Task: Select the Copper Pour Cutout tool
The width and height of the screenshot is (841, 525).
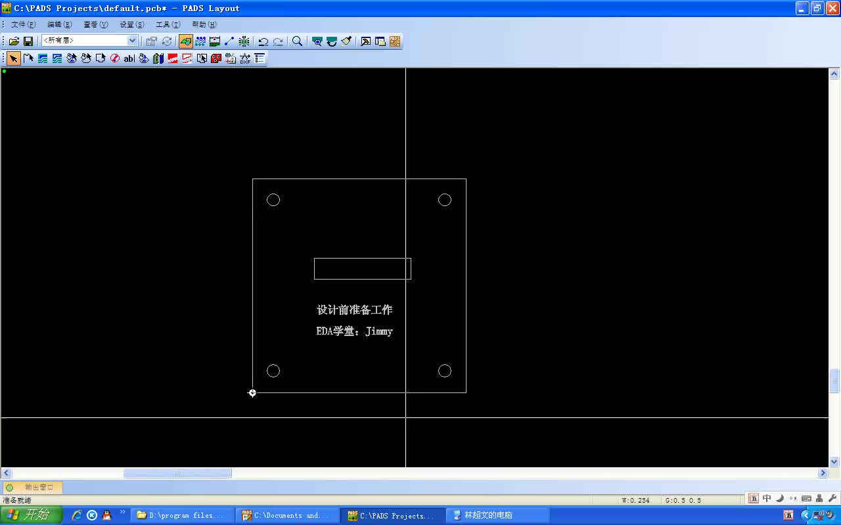Action: 86,58
